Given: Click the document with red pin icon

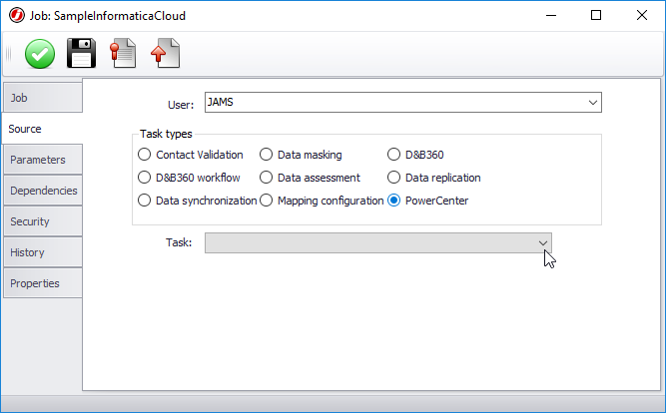Looking at the screenshot, I should pyautogui.click(x=123, y=54).
